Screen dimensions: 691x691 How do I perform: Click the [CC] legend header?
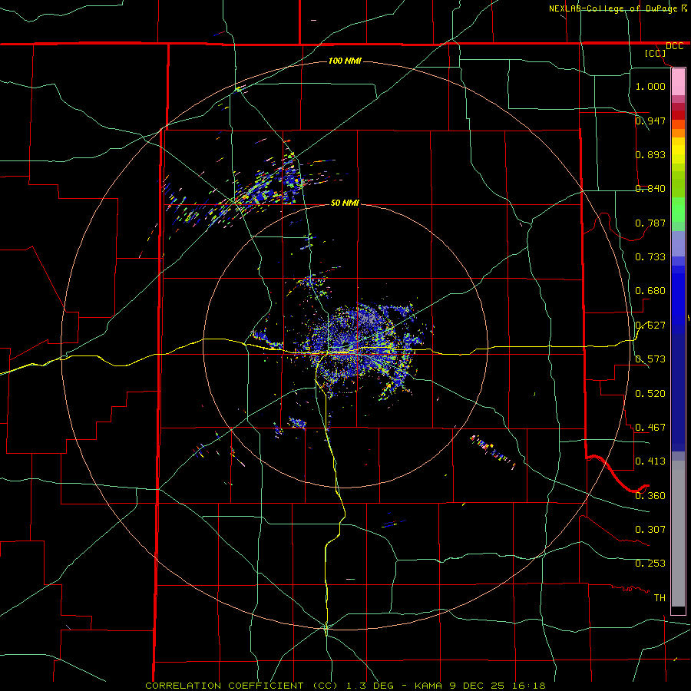click(656, 53)
